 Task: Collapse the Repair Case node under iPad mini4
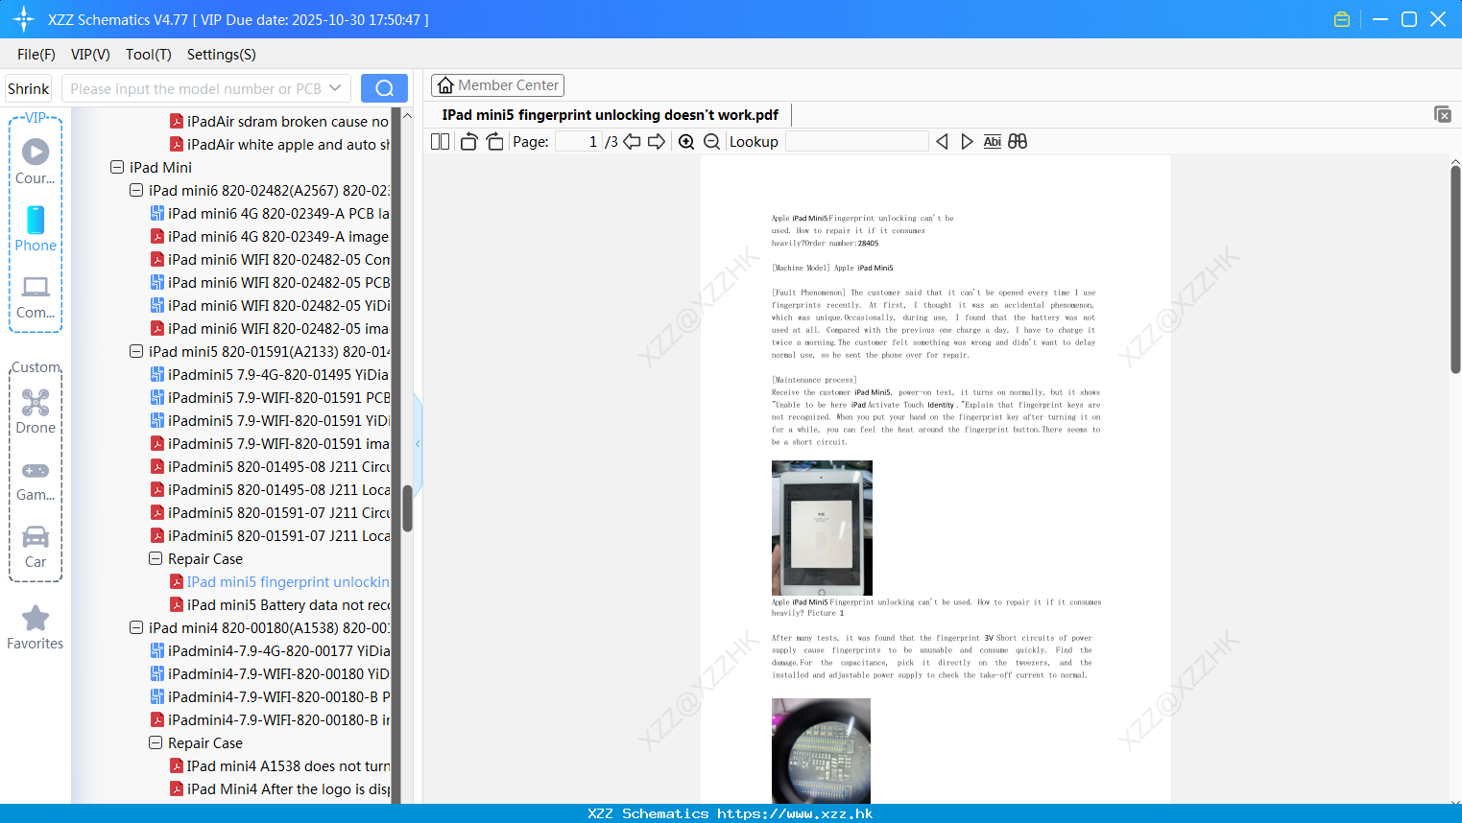click(x=156, y=742)
